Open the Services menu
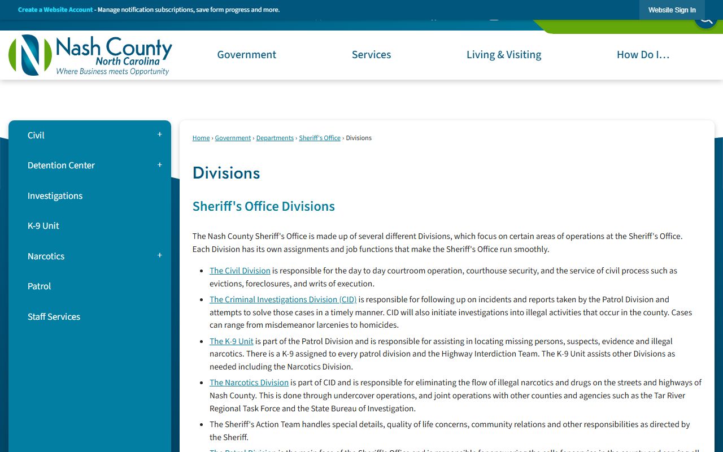This screenshot has height=452, width=723. click(372, 55)
